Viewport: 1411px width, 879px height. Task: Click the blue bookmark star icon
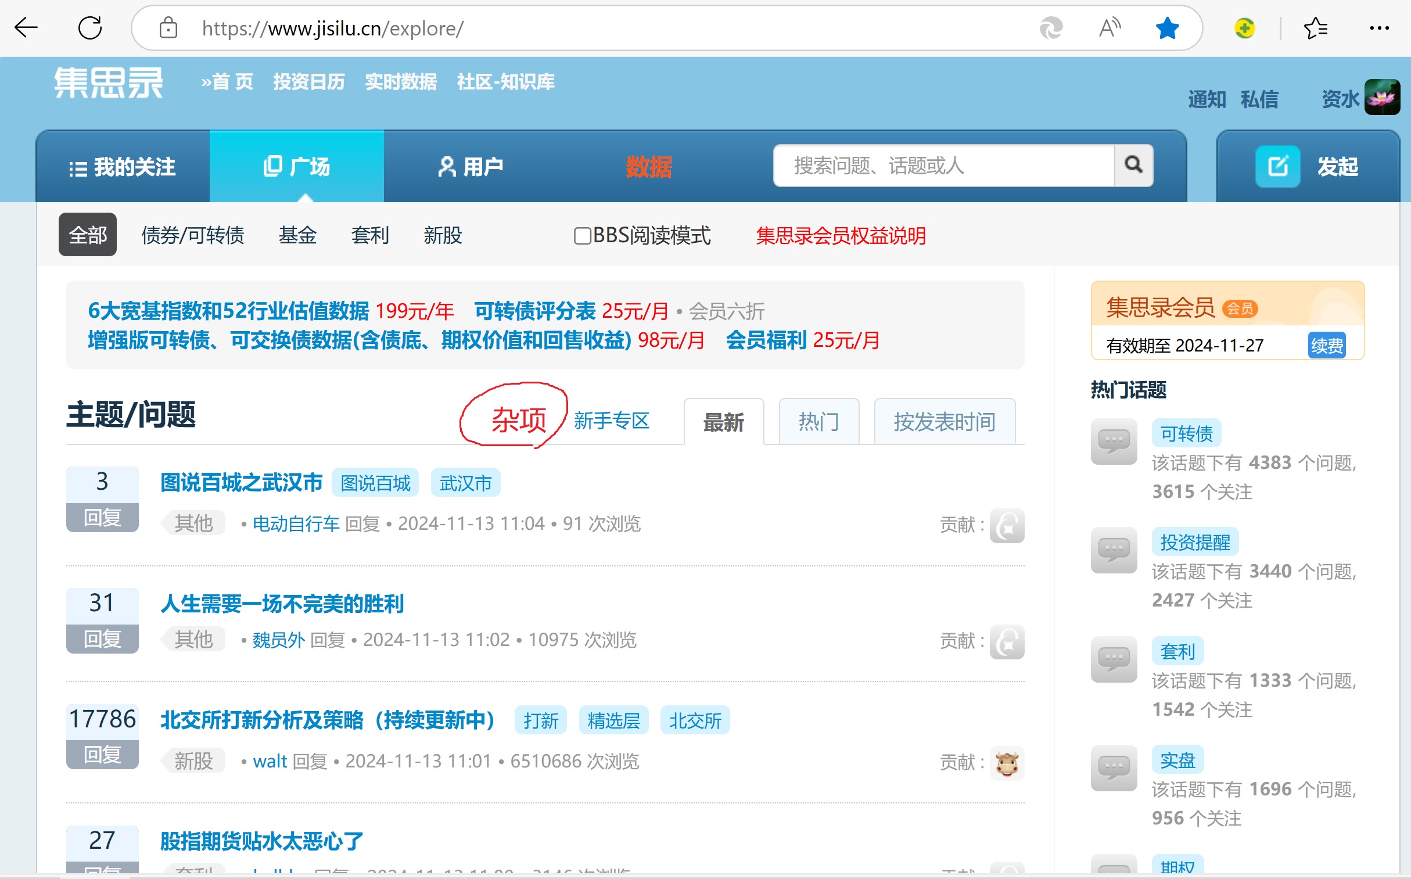click(1167, 28)
